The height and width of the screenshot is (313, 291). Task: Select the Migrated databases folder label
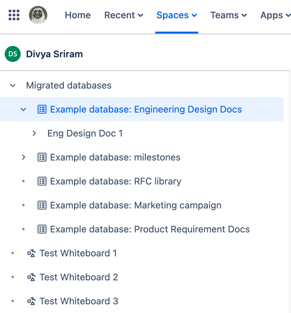coord(69,86)
